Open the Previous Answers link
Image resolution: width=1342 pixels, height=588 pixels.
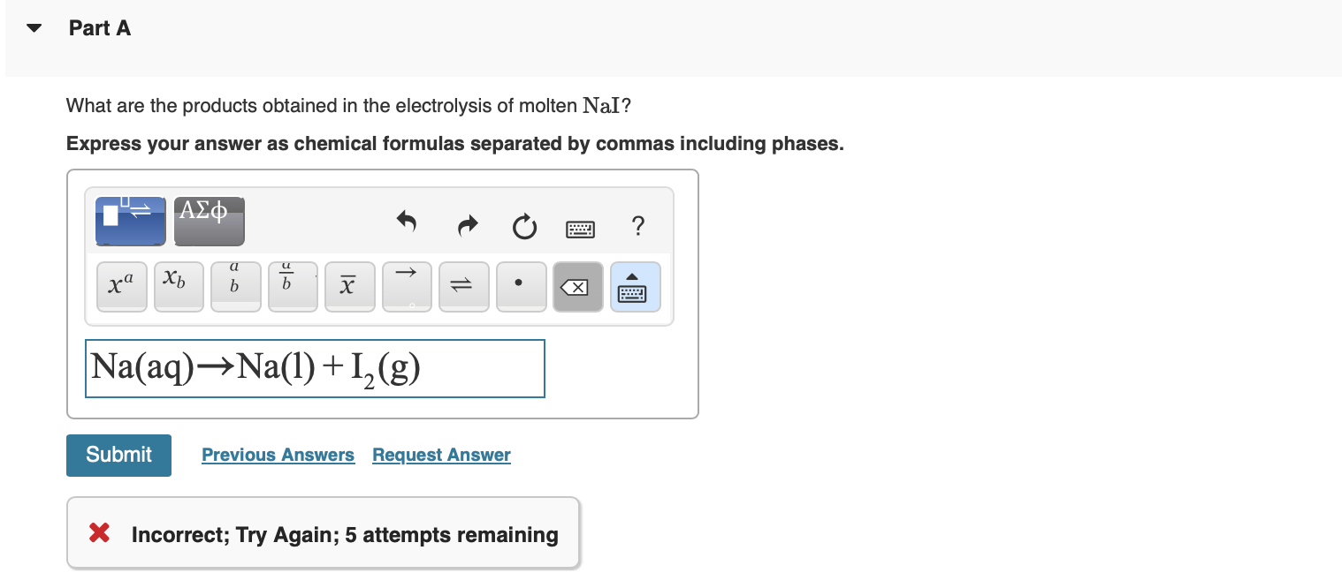click(278, 455)
